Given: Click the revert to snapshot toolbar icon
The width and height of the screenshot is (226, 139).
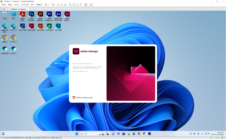Looking at the screenshot, I should point(62,5).
